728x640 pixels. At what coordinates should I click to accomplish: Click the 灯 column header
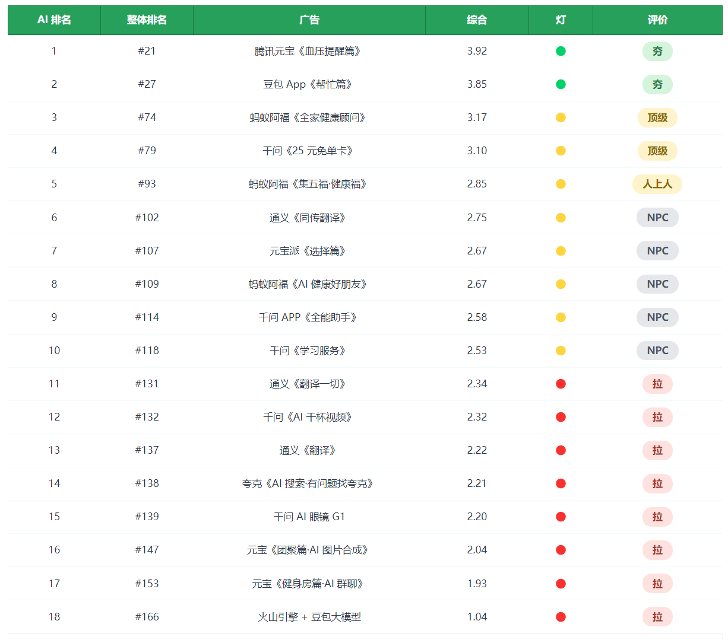click(561, 20)
